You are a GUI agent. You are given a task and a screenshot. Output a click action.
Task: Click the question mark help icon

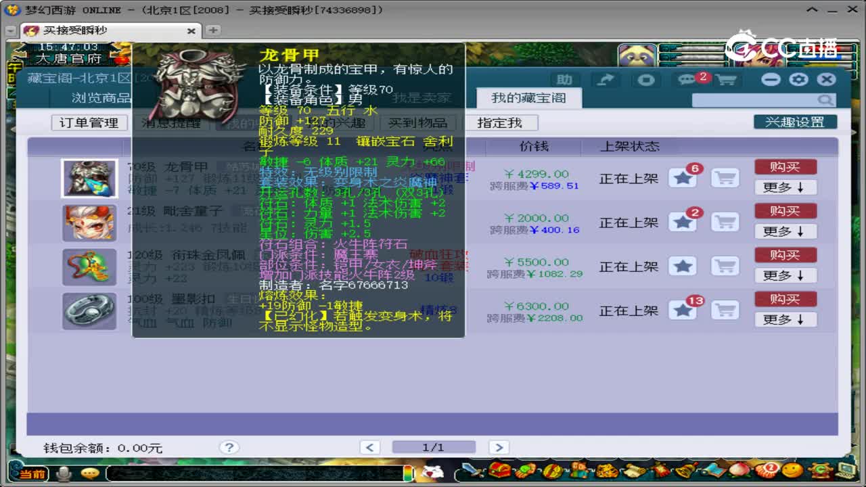pos(229,447)
